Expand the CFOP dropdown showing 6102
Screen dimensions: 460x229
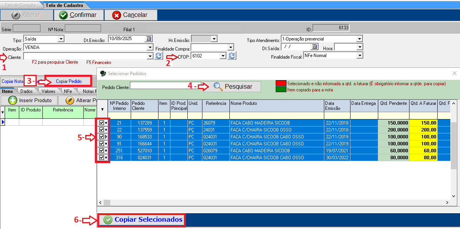click(223, 56)
